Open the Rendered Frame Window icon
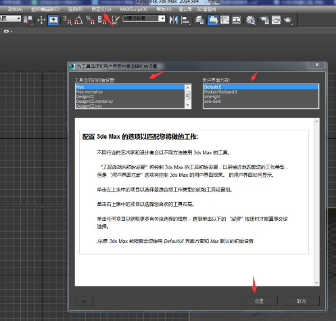 click(276, 20)
